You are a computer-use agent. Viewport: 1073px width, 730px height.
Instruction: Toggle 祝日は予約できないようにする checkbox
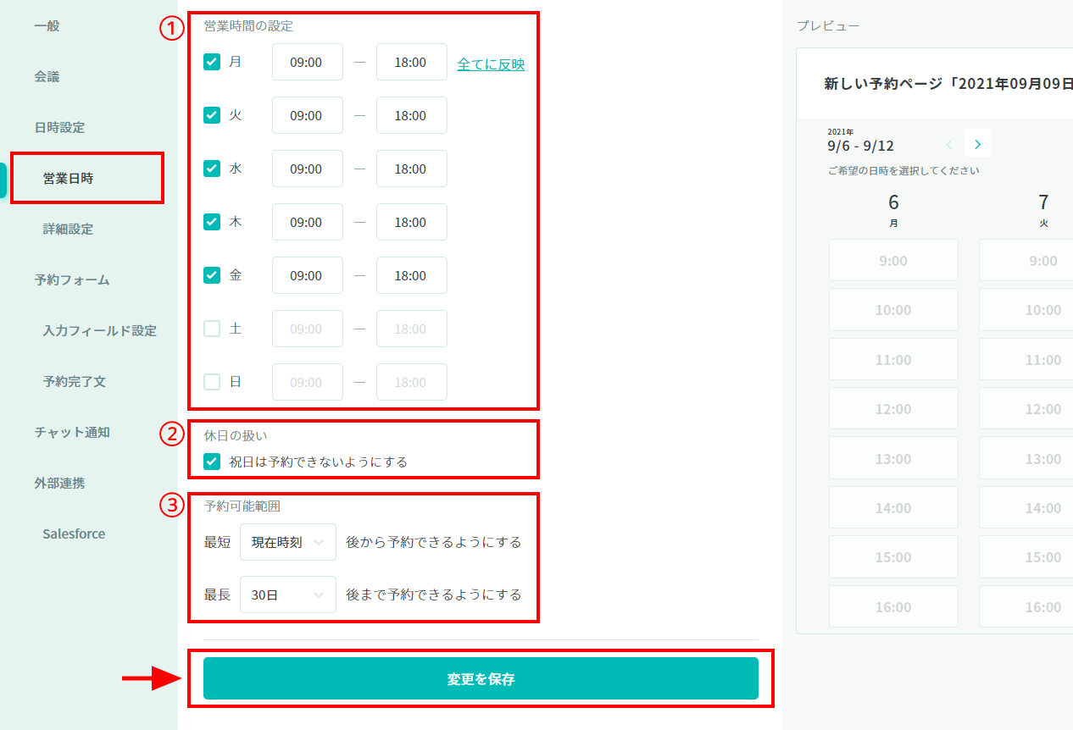(x=212, y=462)
